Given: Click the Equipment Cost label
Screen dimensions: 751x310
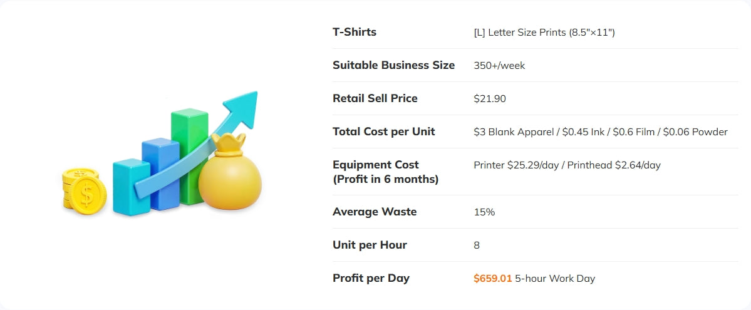Looking at the screenshot, I should [376, 165].
